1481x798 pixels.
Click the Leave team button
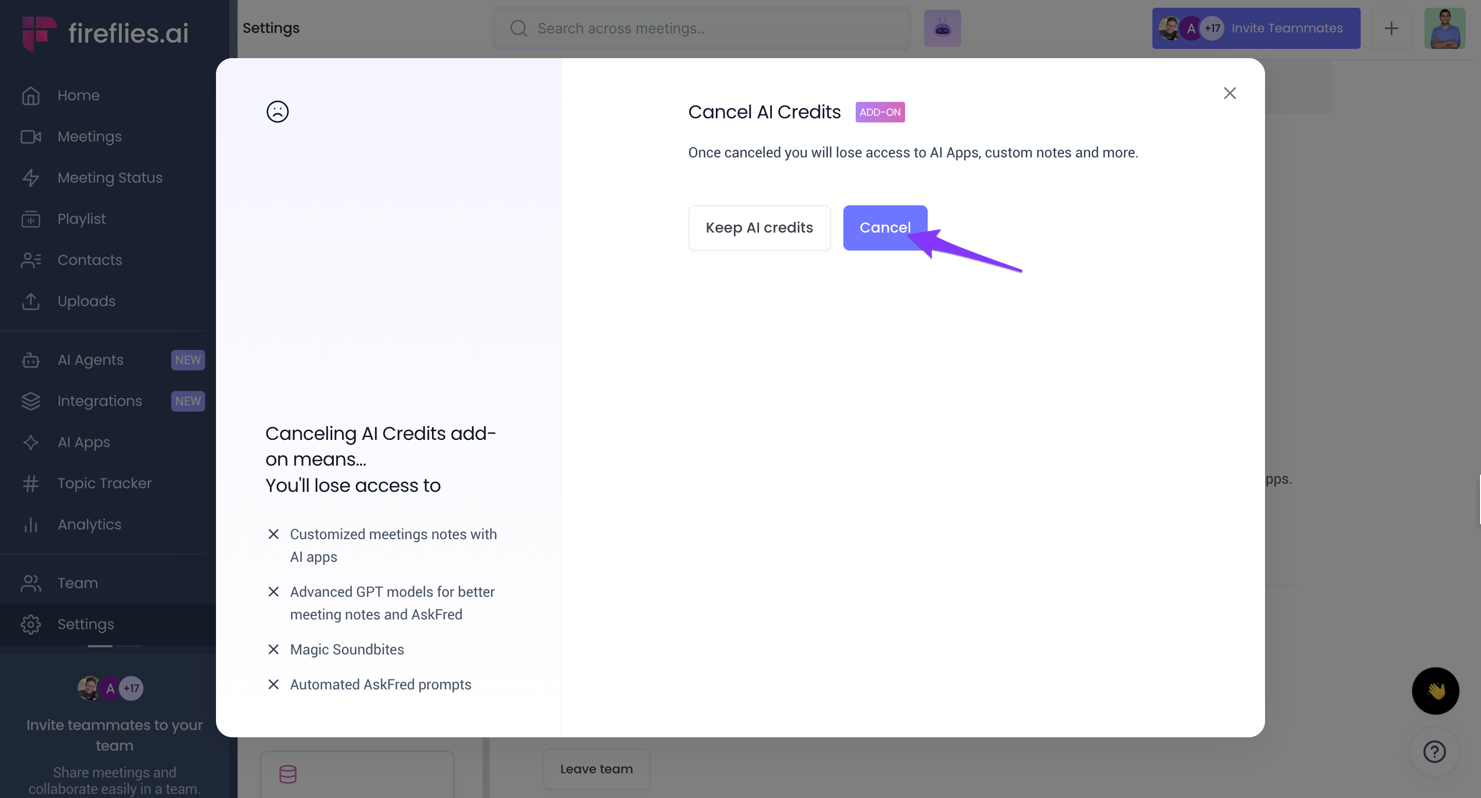coord(596,769)
